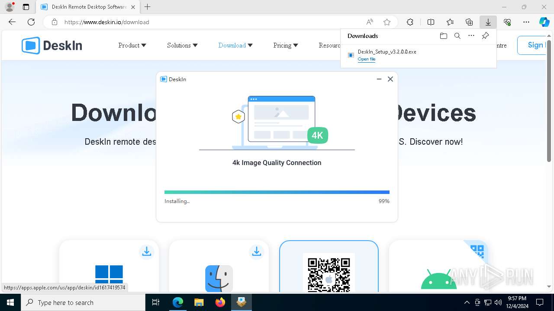Open the browser Extensions puzzle icon
Screen dimensions: 554x311
410,22
